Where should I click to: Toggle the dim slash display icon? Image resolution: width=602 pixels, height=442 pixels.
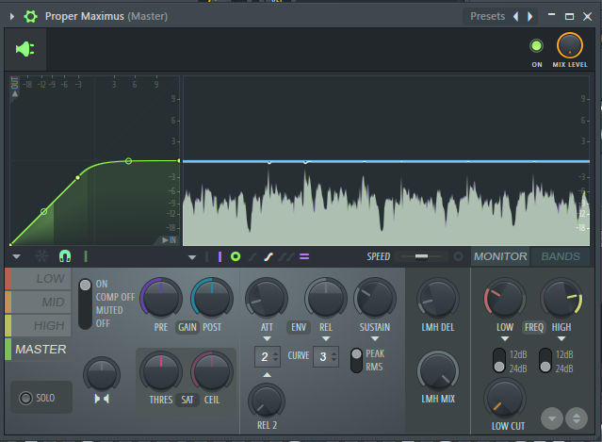point(252,256)
